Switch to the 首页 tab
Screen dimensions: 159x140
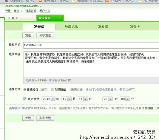tap(21, 18)
